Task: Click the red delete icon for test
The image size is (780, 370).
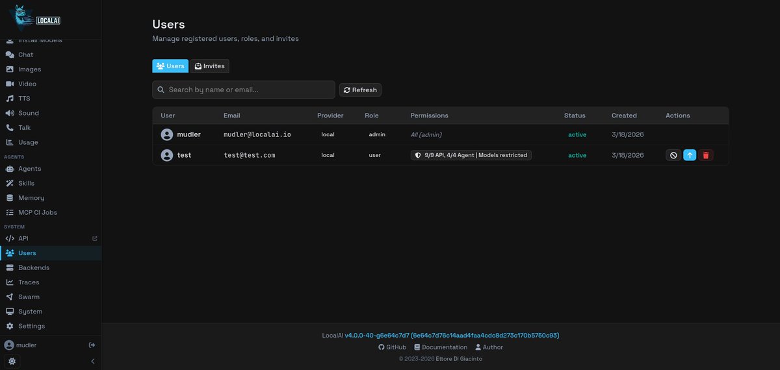Action: 706,155
